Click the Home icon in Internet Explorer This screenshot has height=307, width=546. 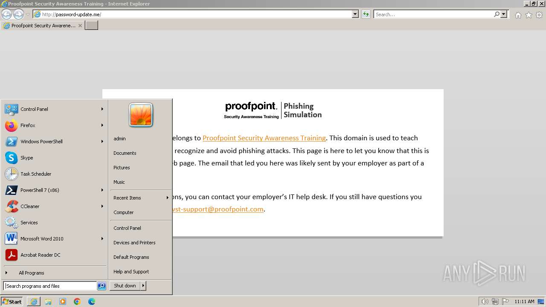[518, 15]
